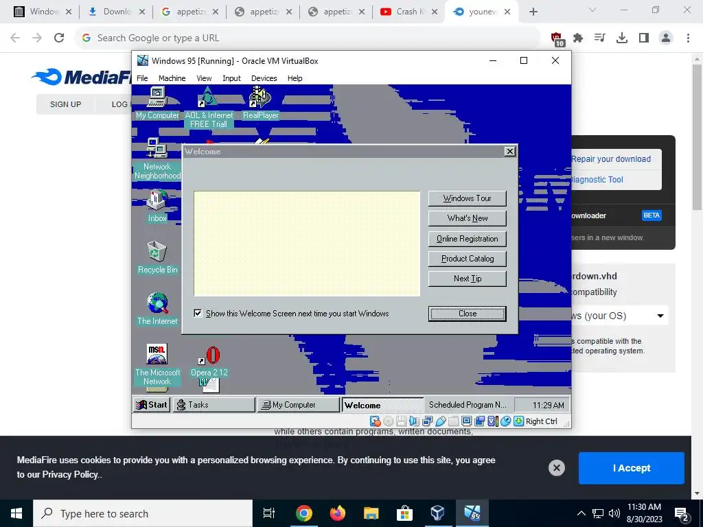Image resolution: width=703 pixels, height=527 pixels.
Task: Select the RealPlayer desktop icon
Action: click(260, 103)
